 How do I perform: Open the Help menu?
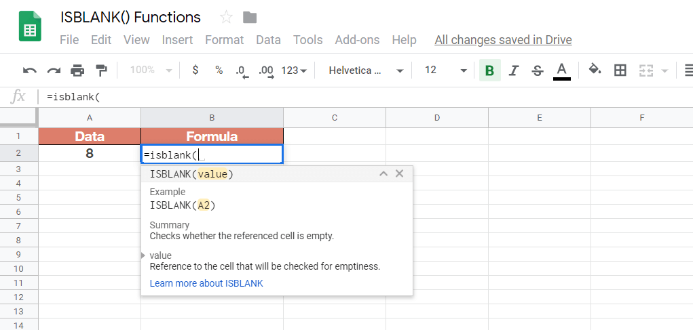[404, 40]
